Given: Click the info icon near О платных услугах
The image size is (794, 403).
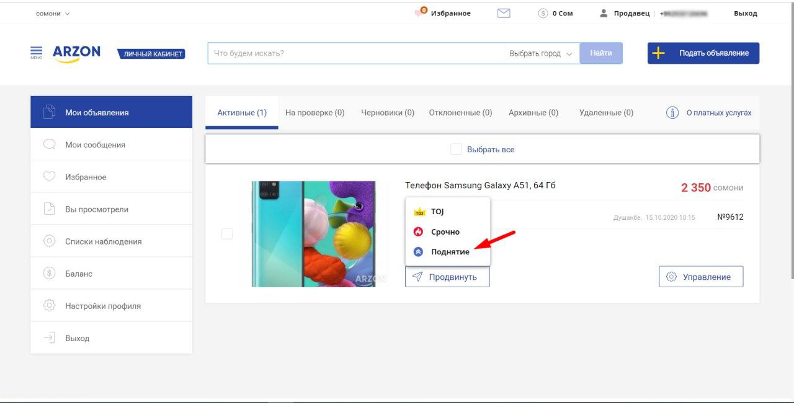Looking at the screenshot, I should tap(672, 113).
